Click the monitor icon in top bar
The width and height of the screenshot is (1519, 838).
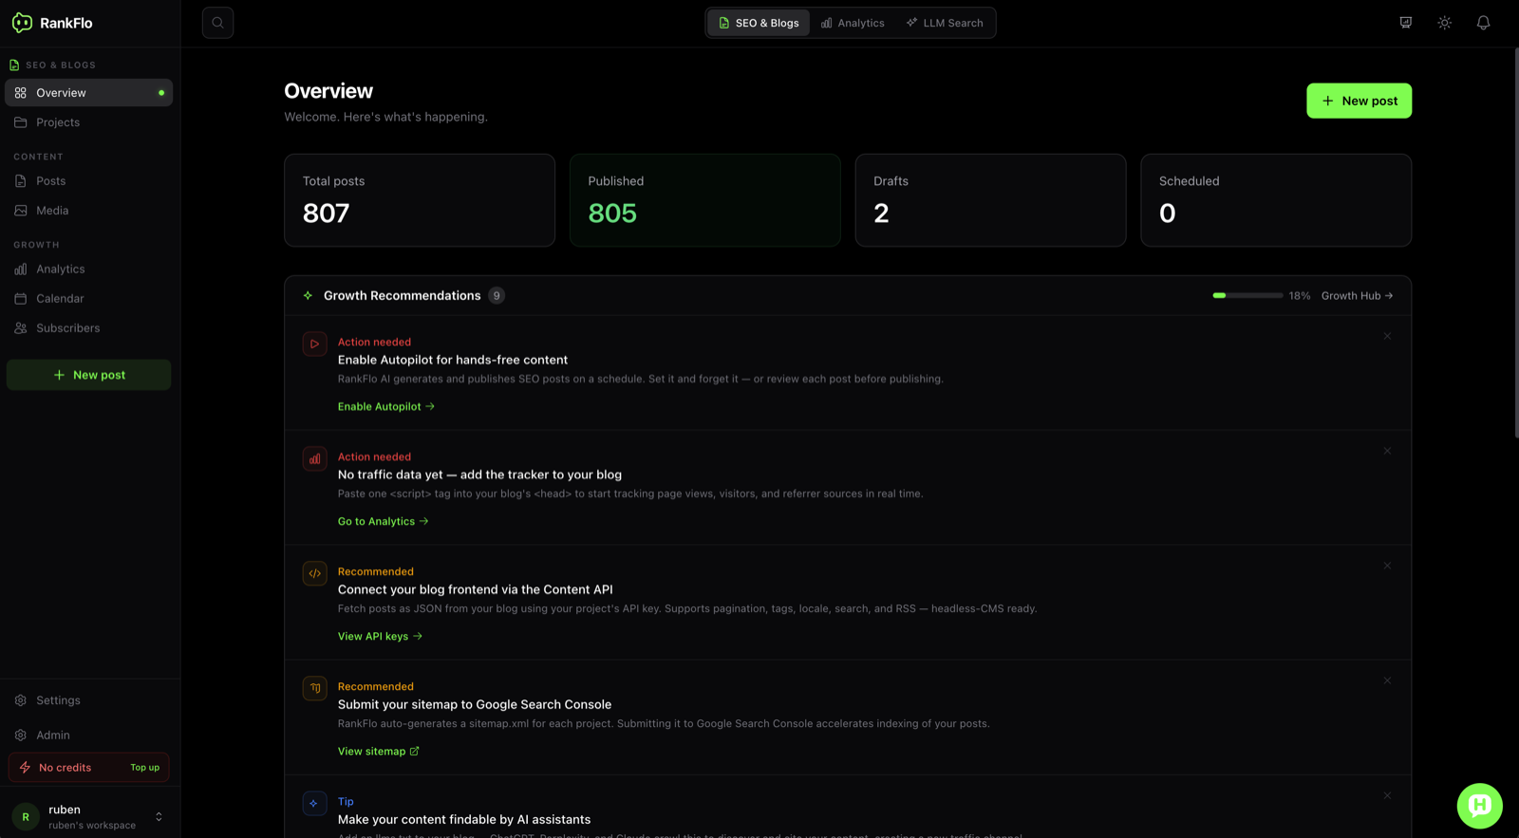coord(1405,23)
